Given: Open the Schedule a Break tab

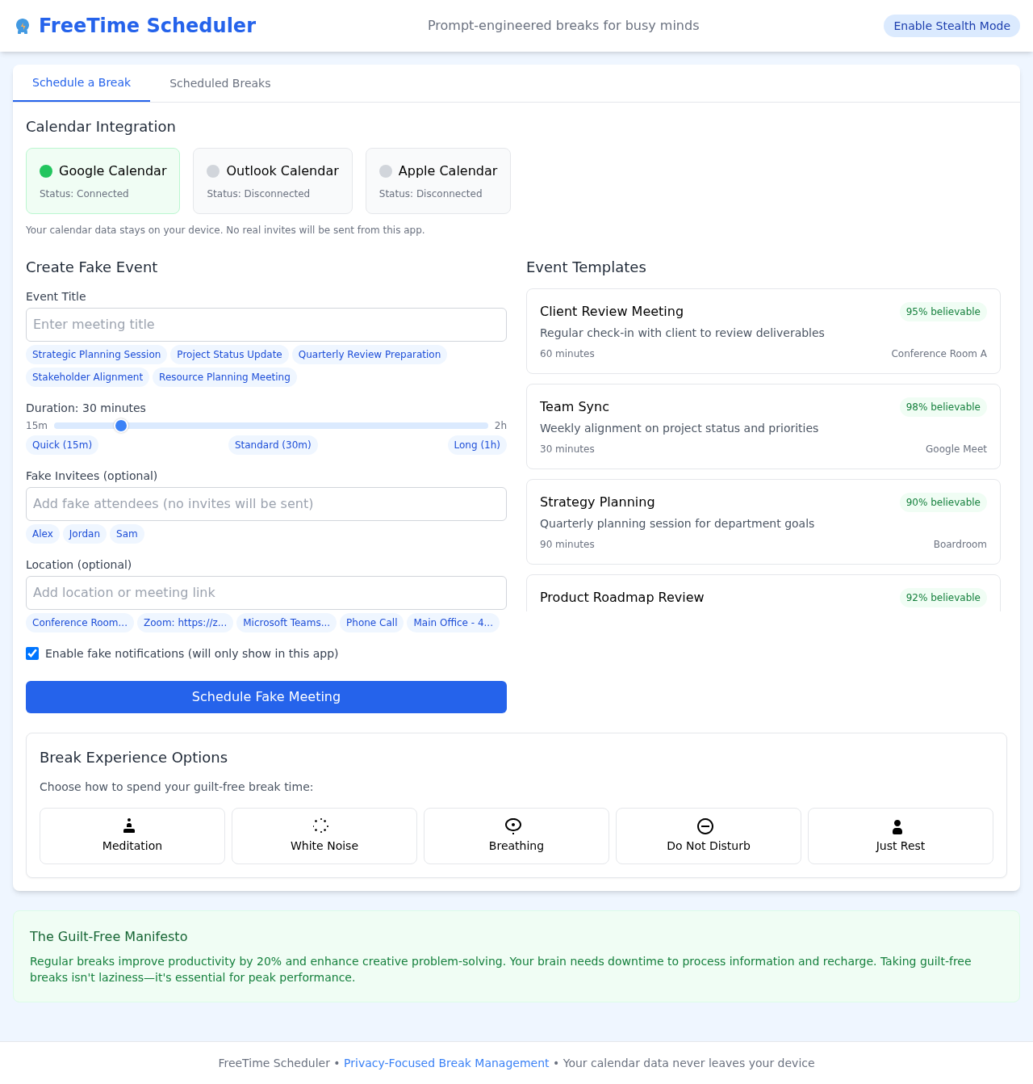Looking at the screenshot, I should tap(82, 82).
